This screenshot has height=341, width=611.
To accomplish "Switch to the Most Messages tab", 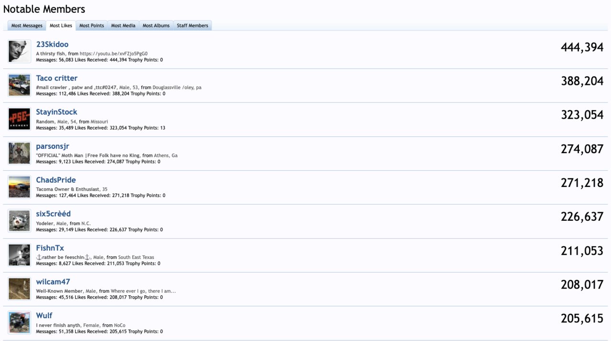I will pyautogui.click(x=27, y=26).
